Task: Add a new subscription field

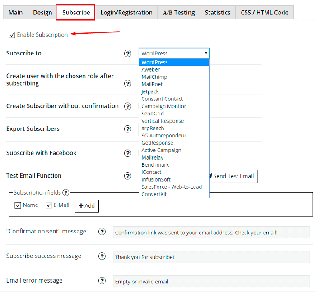Action: [x=87, y=206]
